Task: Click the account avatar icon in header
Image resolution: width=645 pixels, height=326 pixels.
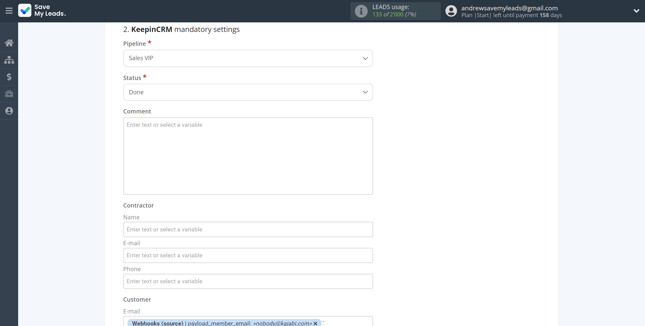Action: coord(451,11)
